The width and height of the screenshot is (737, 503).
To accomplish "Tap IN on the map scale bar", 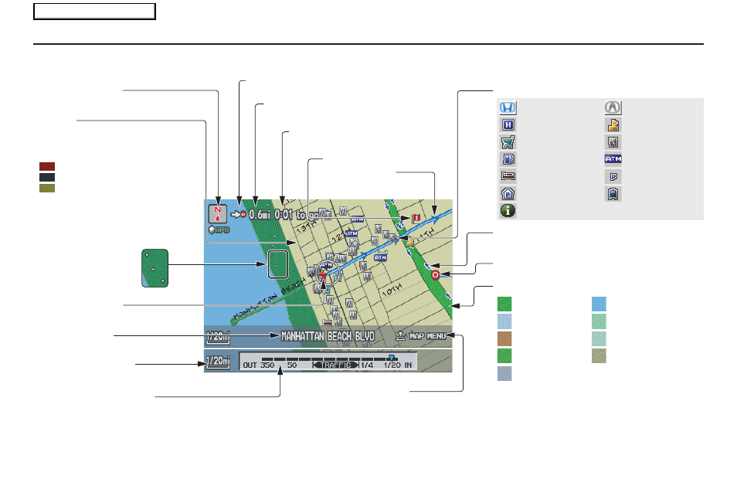I will tap(408, 365).
